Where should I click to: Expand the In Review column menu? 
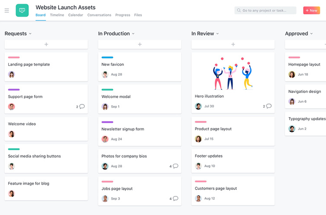217,34
